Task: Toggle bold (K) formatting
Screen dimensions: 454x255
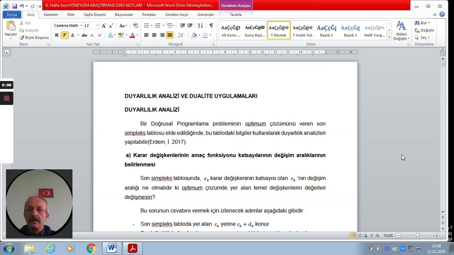Action: click(57, 35)
